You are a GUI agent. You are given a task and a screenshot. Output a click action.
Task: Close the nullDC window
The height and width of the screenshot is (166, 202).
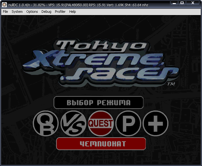[x=193, y=3]
